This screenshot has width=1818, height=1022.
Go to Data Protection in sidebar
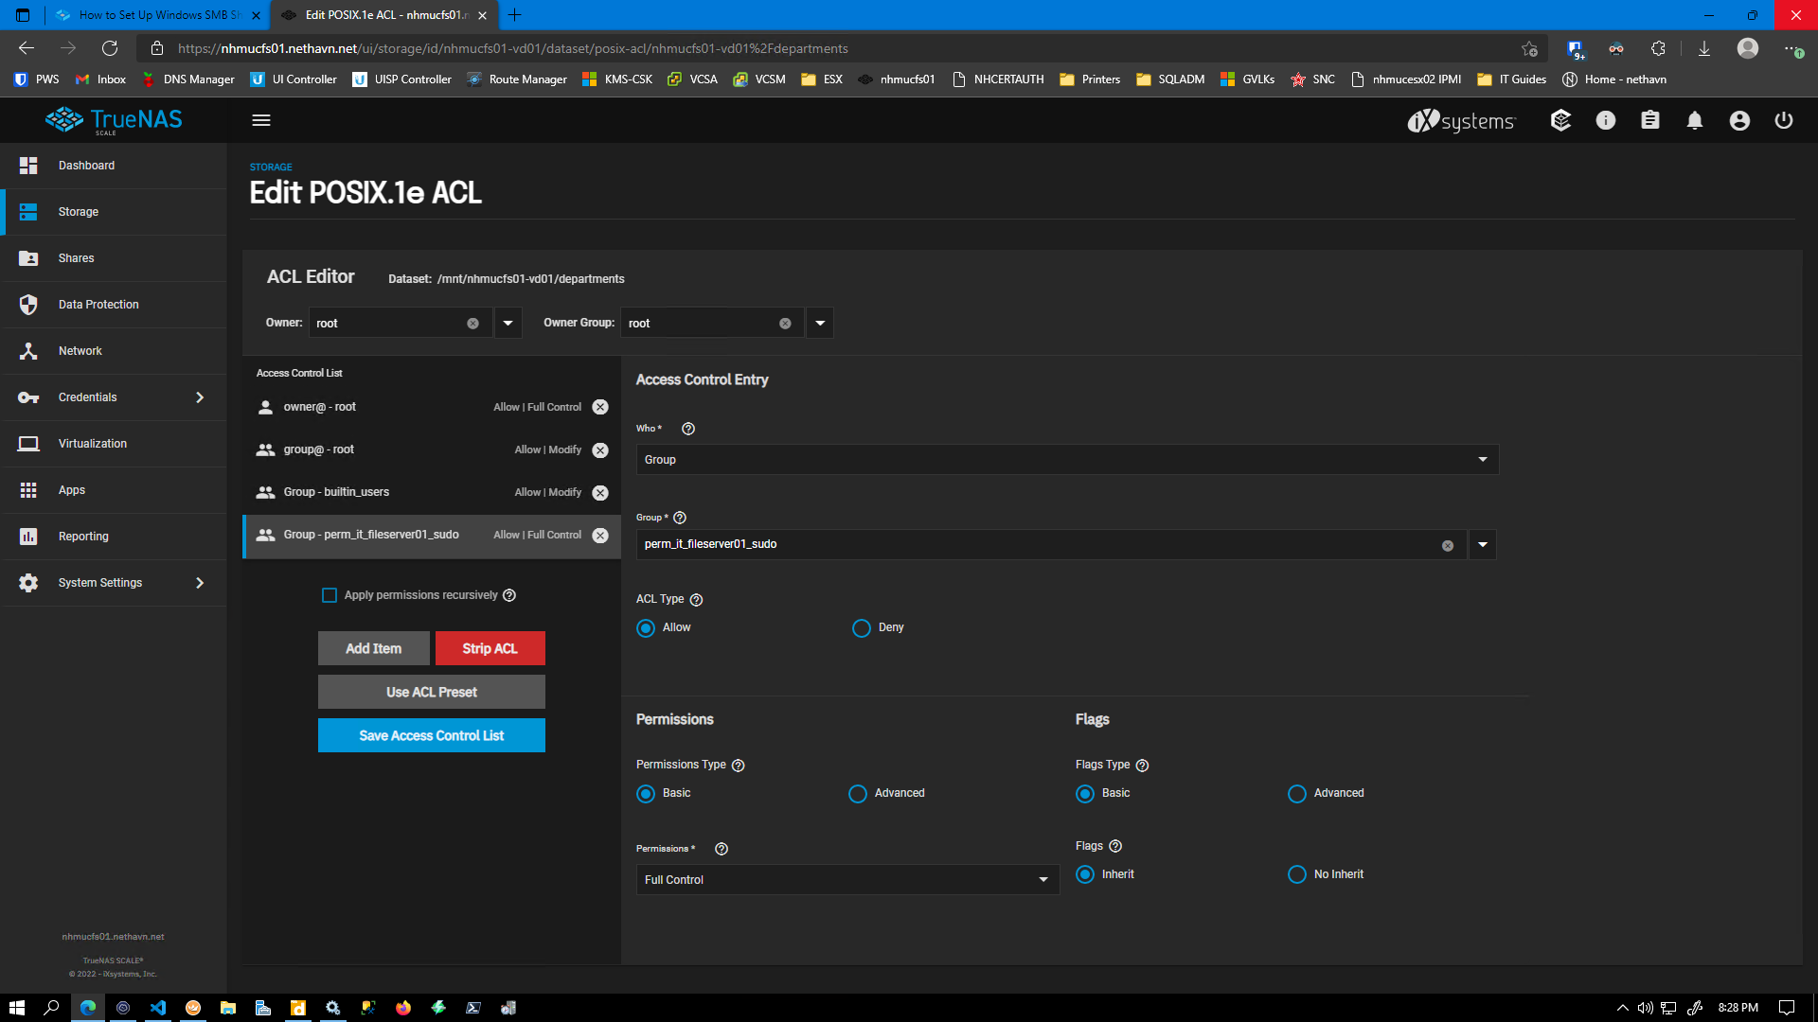point(114,305)
